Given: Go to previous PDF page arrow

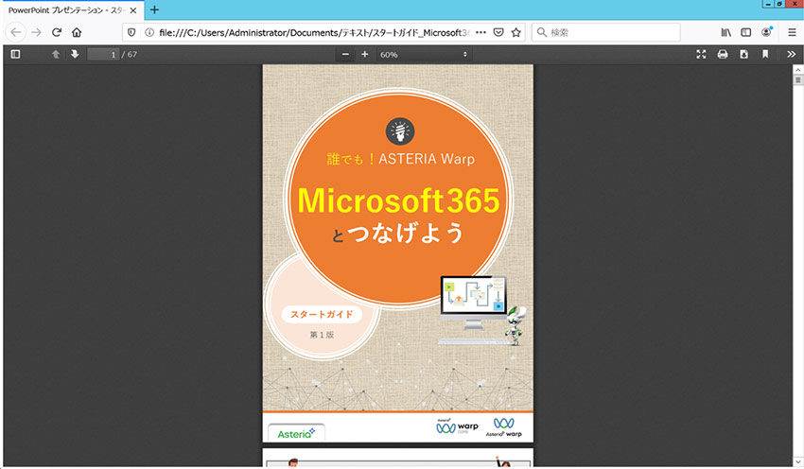Looking at the screenshot, I should 56,54.
